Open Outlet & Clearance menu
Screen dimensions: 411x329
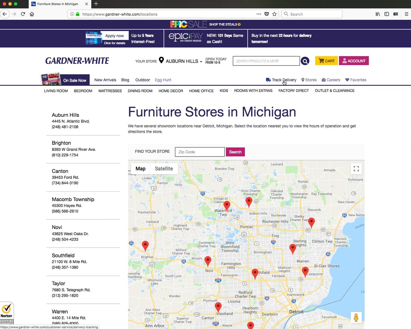334,90
